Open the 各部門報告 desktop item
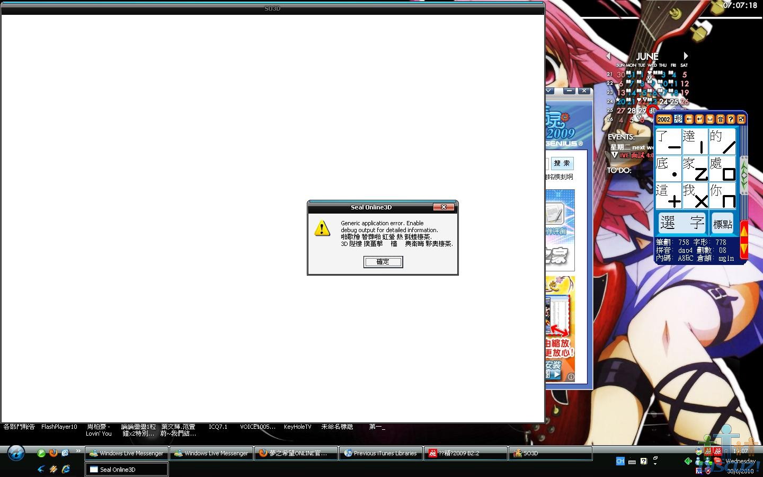 pyautogui.click(x=19, y=427)
